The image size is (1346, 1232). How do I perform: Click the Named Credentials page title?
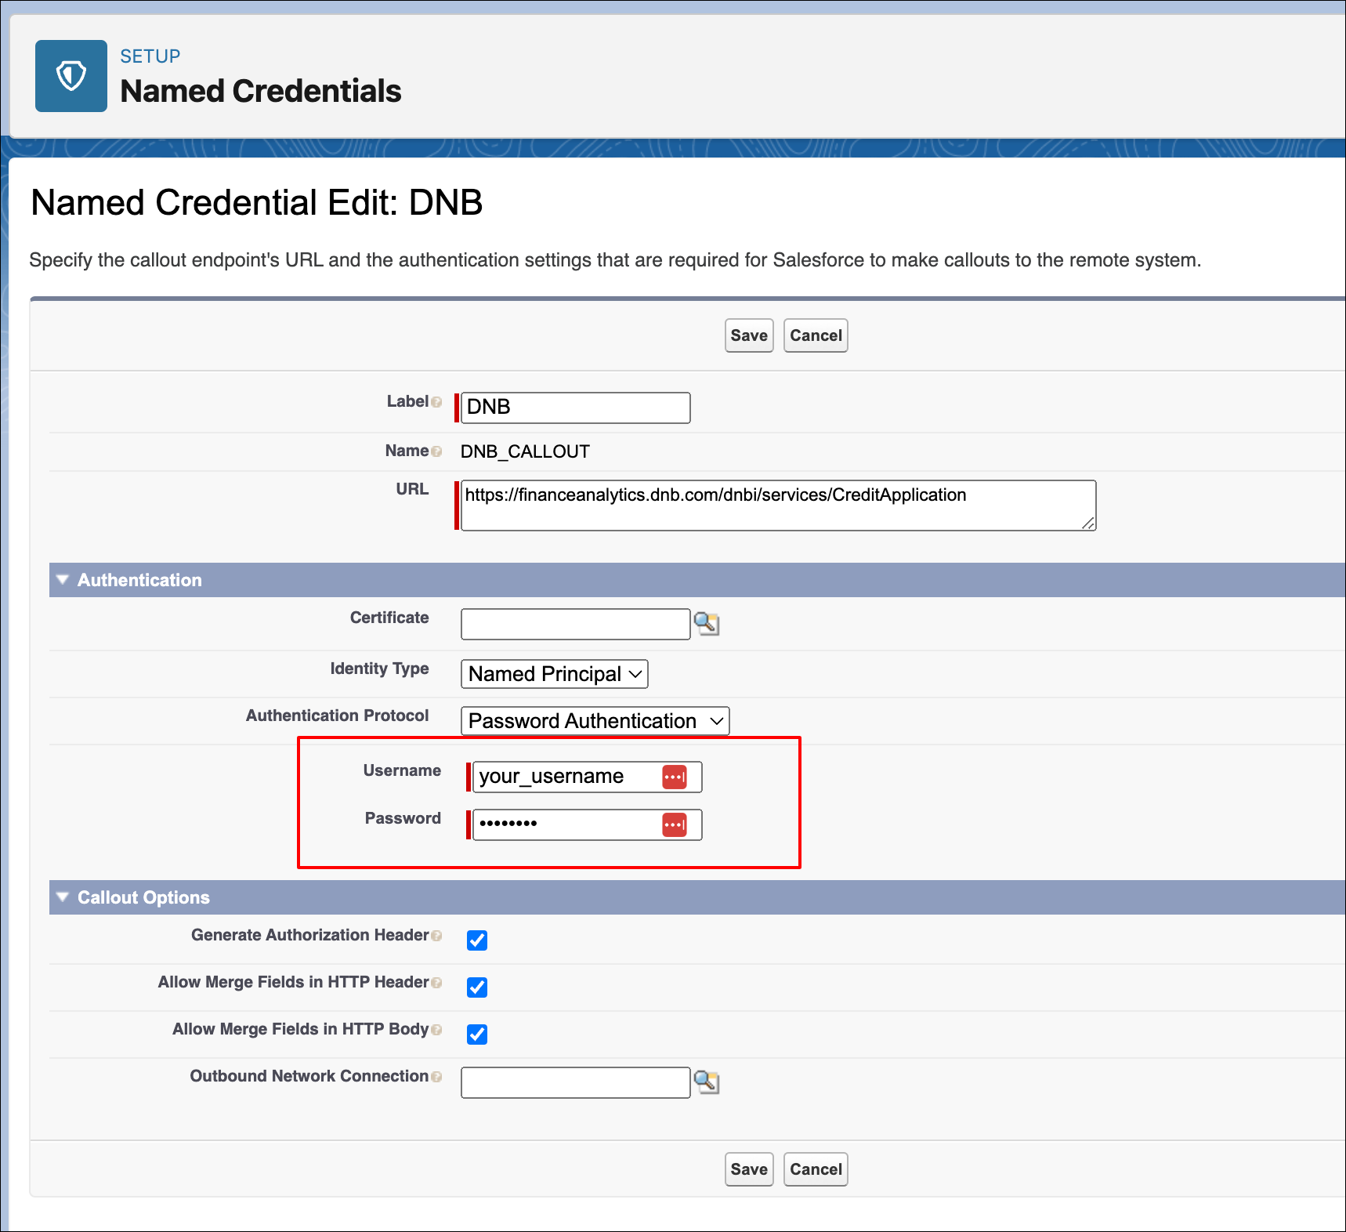coord(261,91)
